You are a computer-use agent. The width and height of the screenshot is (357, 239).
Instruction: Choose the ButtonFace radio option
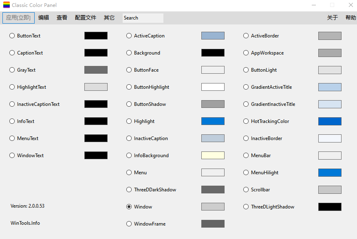[129, 70]
